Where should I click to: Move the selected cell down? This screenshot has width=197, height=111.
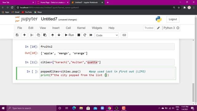pos(59,35)
